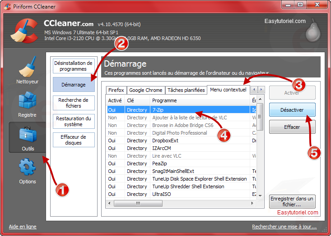Image resolution: width=331 pixels, height=236 pixels.
Task: Click horizontal scrollbar right arrow
Action: point(252,204)
